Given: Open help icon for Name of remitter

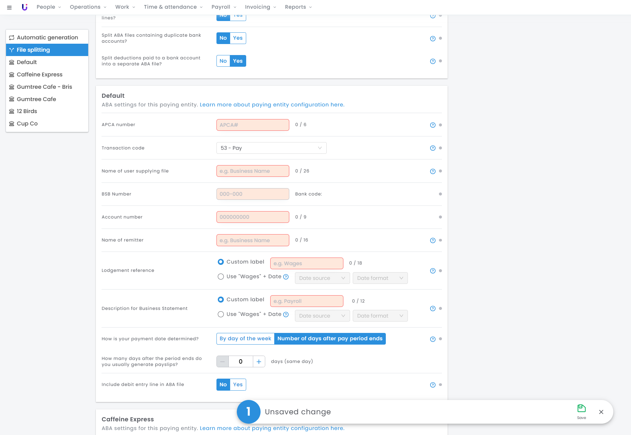Looking at the screenshot, I should click(x=433, y=241).
